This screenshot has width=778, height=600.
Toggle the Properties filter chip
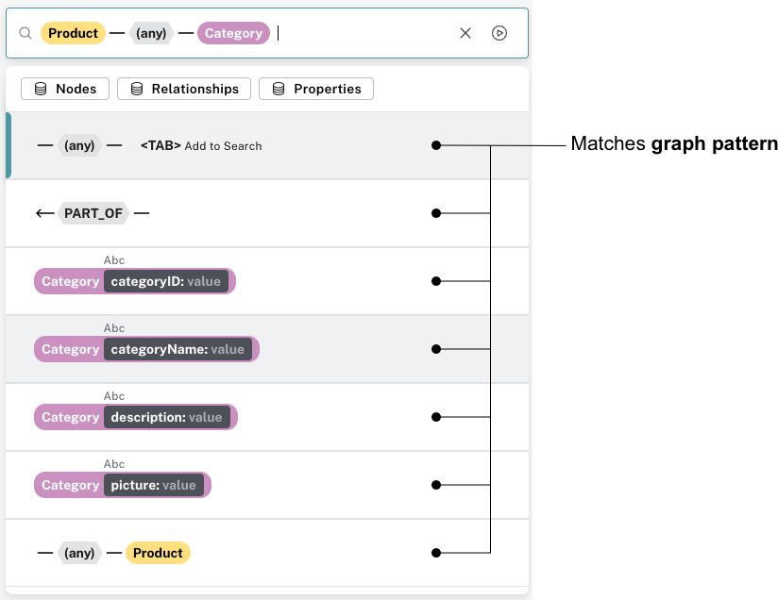click(x=317, y=89)
